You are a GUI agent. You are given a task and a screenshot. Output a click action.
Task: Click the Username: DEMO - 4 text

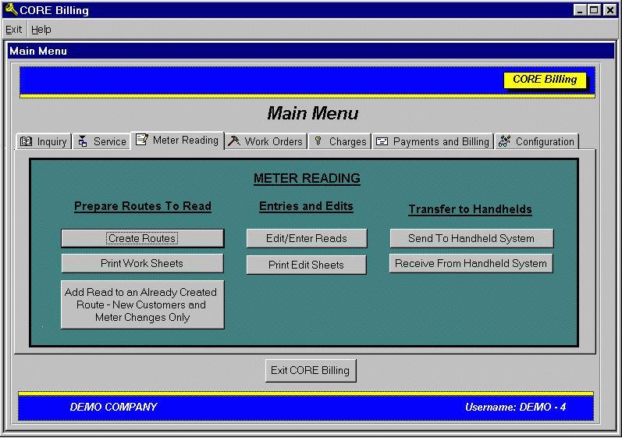[x=516, y=407]
